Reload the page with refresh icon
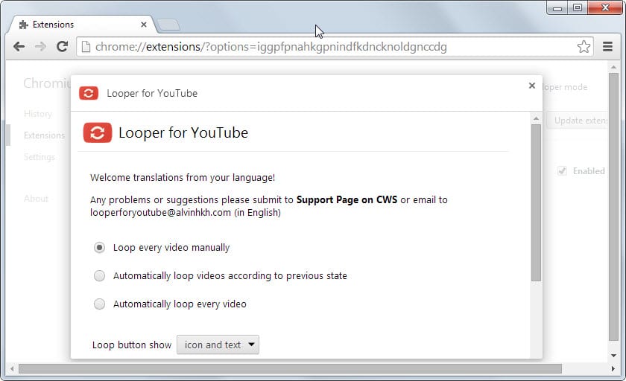Screen dimensions: 626x381 pos(63,47)
